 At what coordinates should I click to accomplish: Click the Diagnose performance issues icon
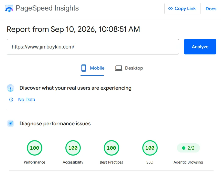point(11,123)
